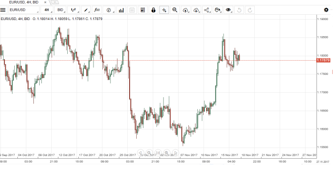The image size is (334, 169).
Task: Toggle the eye visibility icon
Action: point(228,10)
